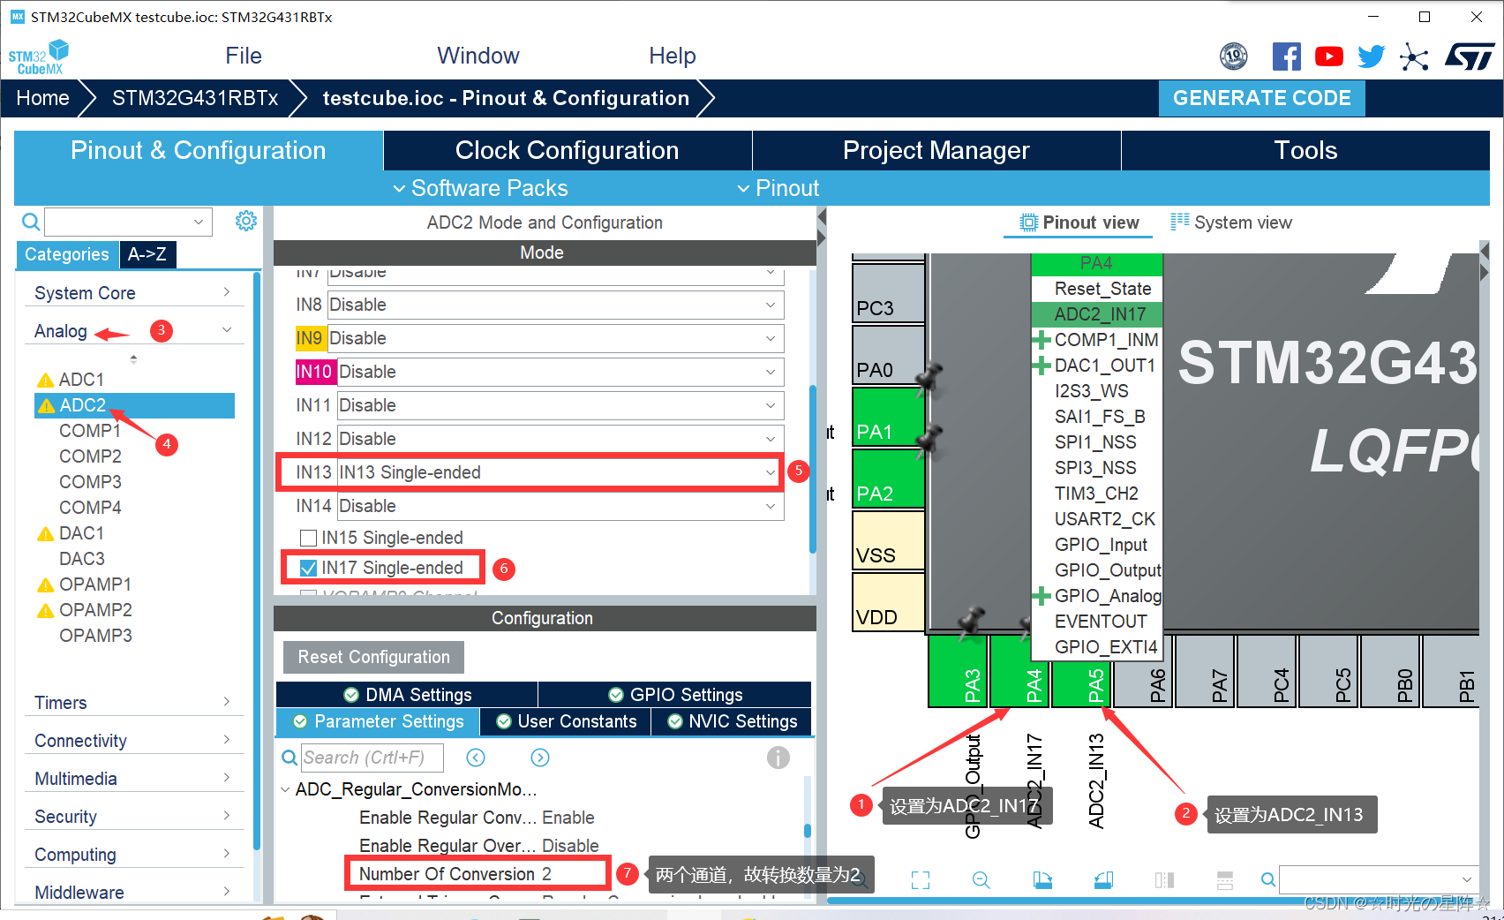Click the 10 year anniversary badge icon
The height and width of the screenshot is (920, 1504).
[1234, 57]
